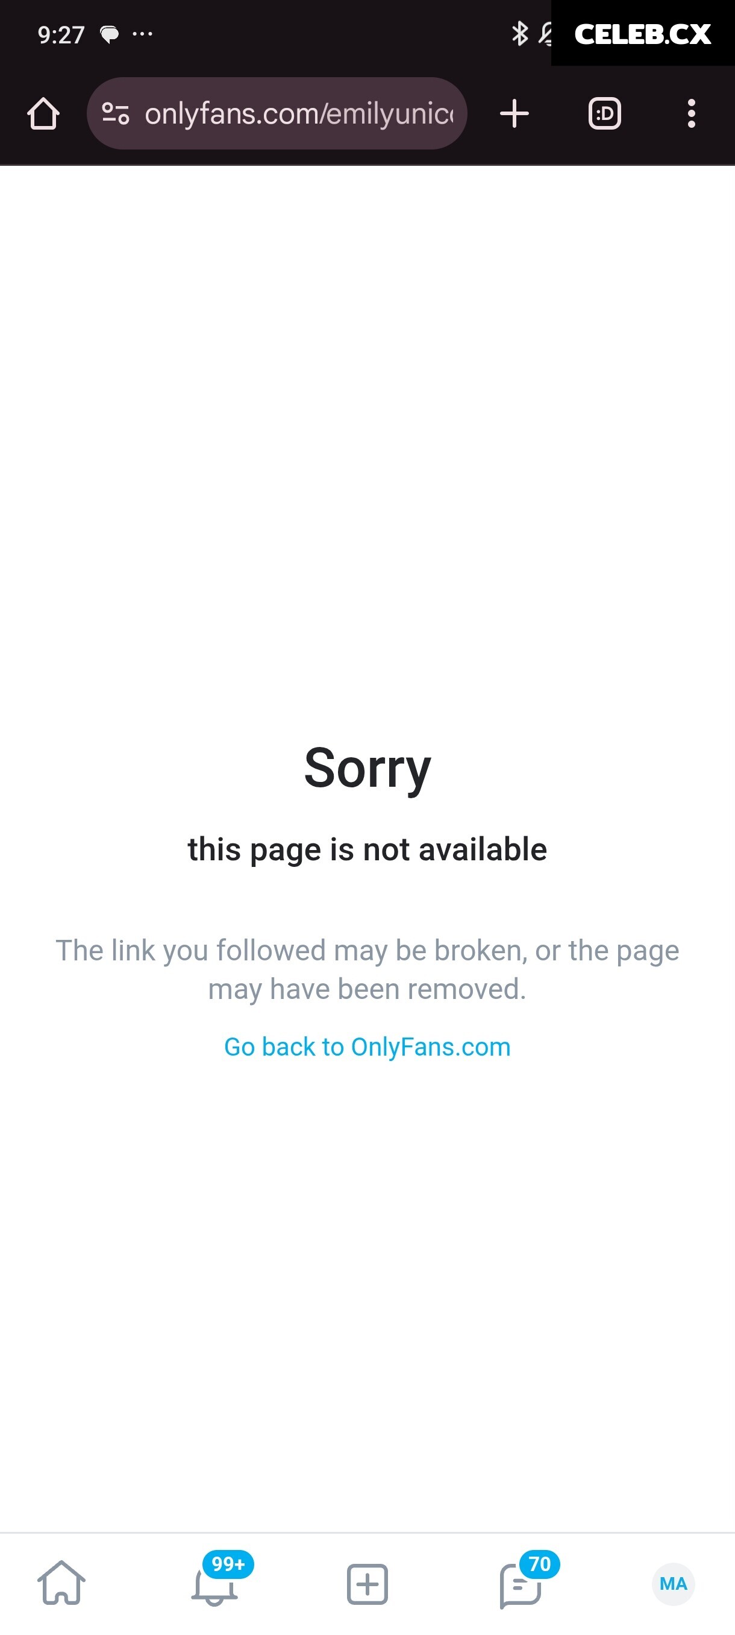Open site info icon in address bar
The image size is (735, 1635).
[x=116, y=113]
